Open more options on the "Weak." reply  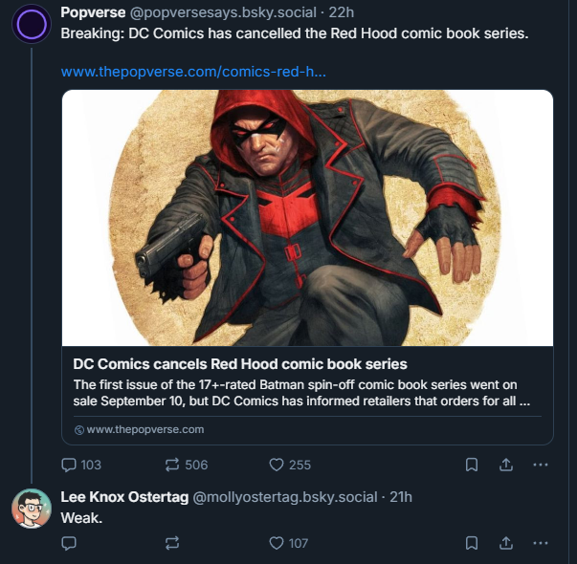(540, 542)
